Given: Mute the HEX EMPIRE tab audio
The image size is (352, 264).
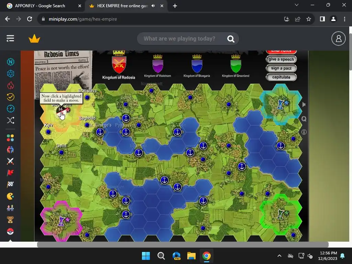Looking at the screenshot, I should [153, 6].
